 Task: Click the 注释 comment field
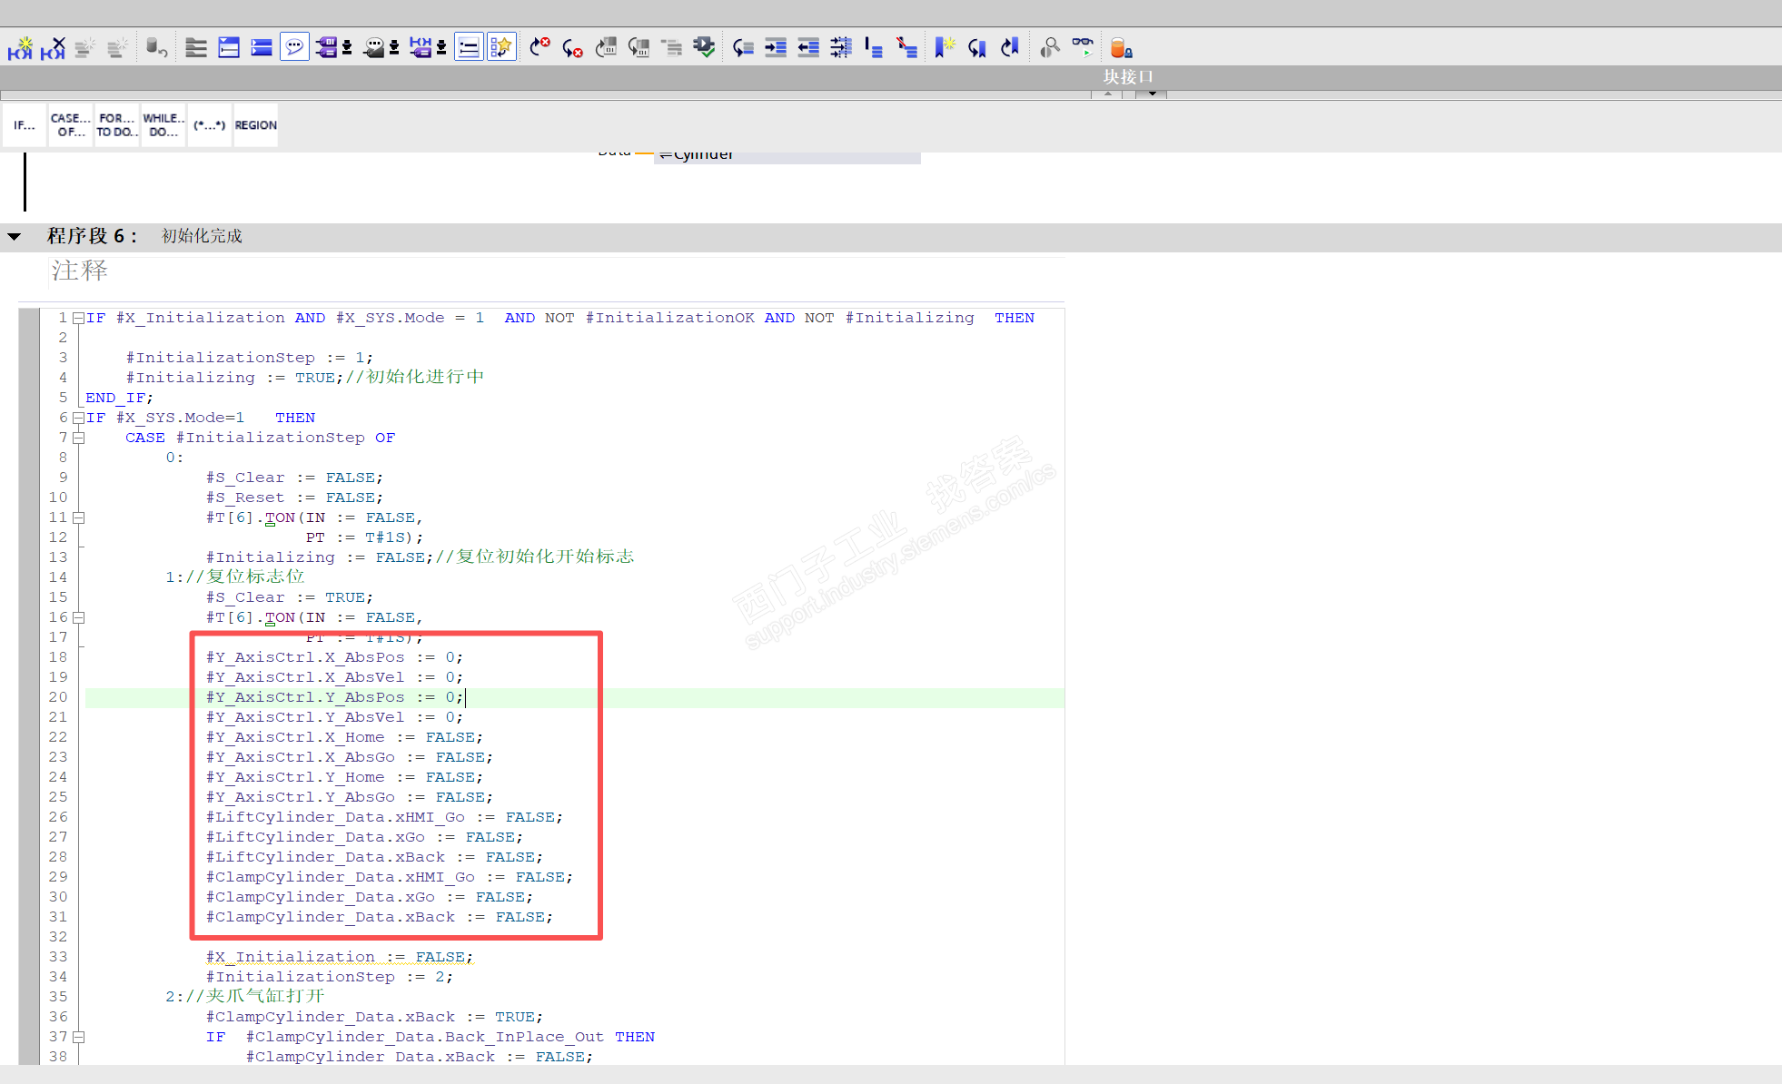[80, 271]
